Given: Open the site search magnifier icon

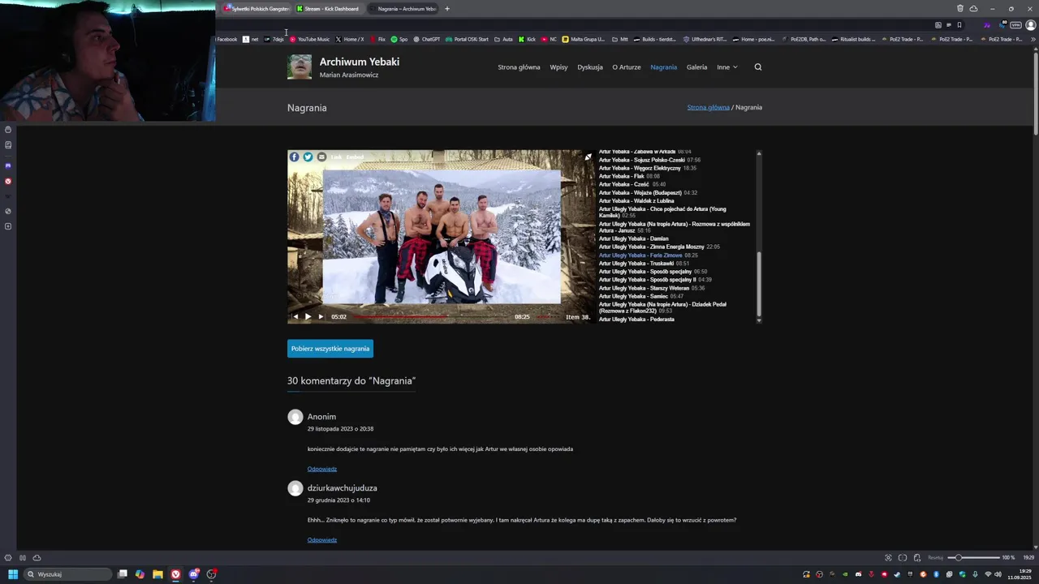Looking at the screenshot, I should point(758,67).
